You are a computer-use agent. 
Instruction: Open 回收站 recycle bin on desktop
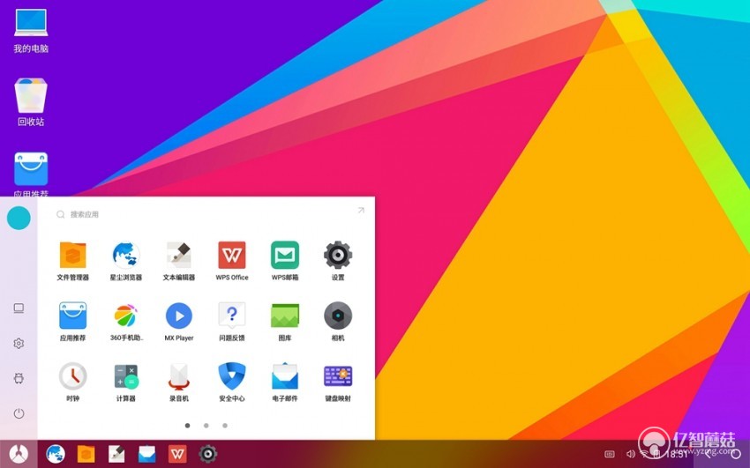[31, 102]
